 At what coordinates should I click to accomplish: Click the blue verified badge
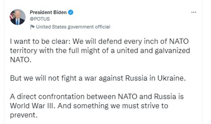(71, 12)
